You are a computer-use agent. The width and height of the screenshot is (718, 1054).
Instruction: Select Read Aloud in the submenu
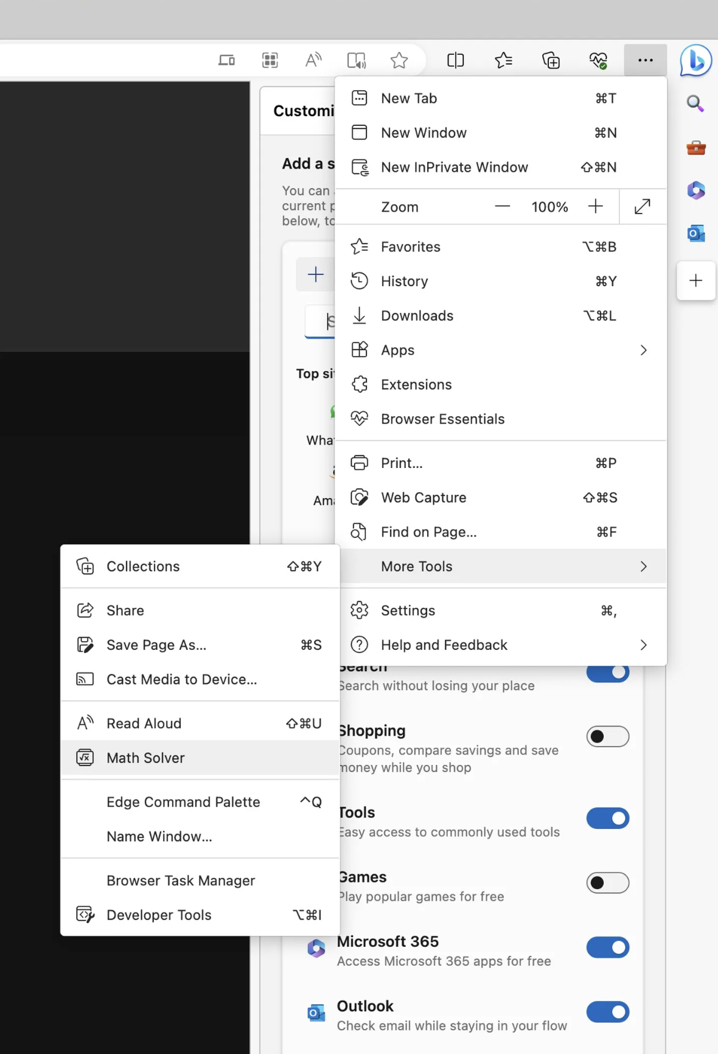(200, 724)
